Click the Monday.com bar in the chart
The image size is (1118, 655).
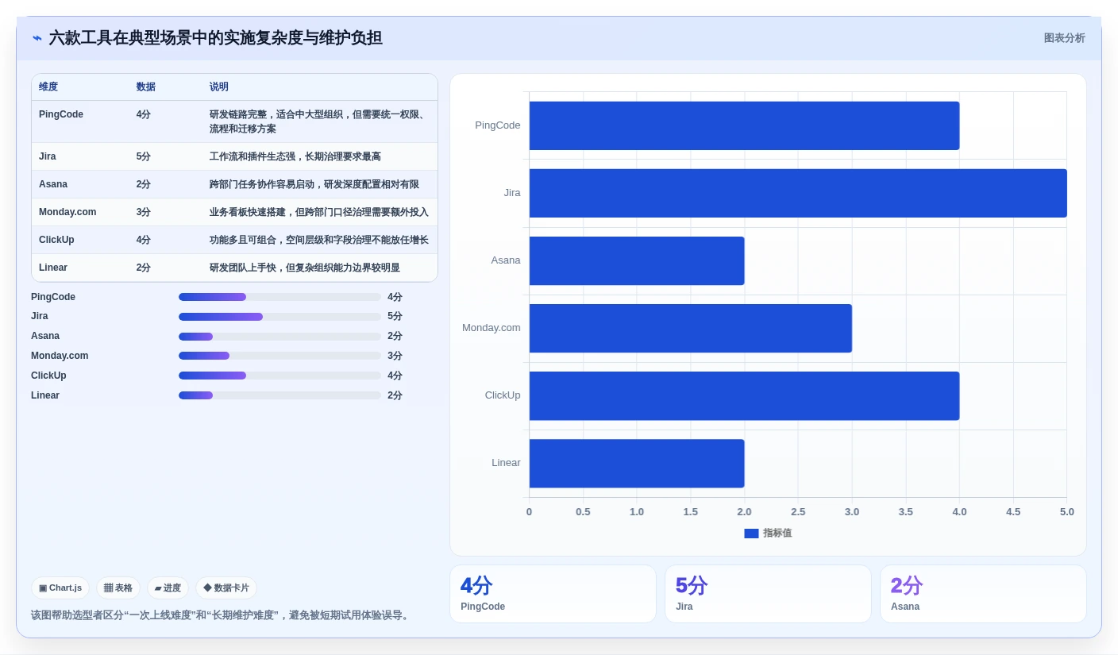pyautogui.click(x=691, y=328)
